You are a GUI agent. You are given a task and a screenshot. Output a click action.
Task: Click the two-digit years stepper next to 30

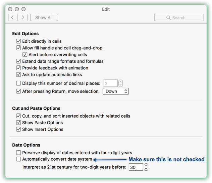click(x=146, y=167)
